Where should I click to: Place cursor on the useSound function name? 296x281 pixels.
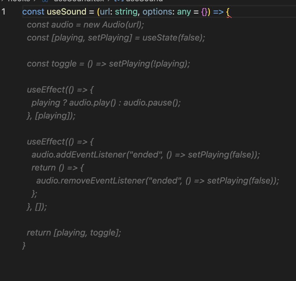click(x=66, y=12)
